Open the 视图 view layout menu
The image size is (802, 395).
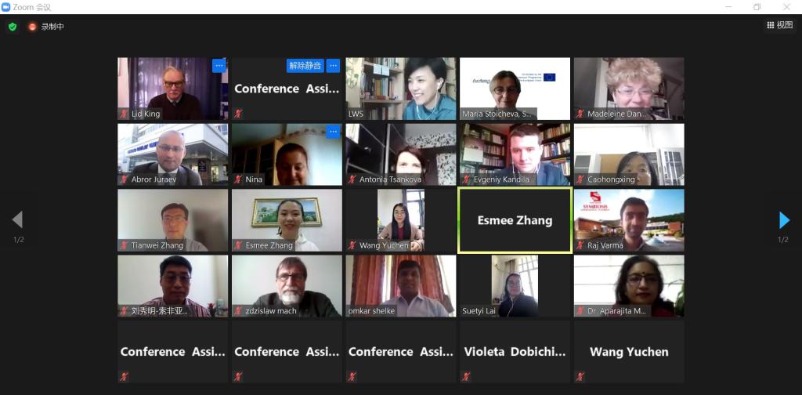click(780, 25)
